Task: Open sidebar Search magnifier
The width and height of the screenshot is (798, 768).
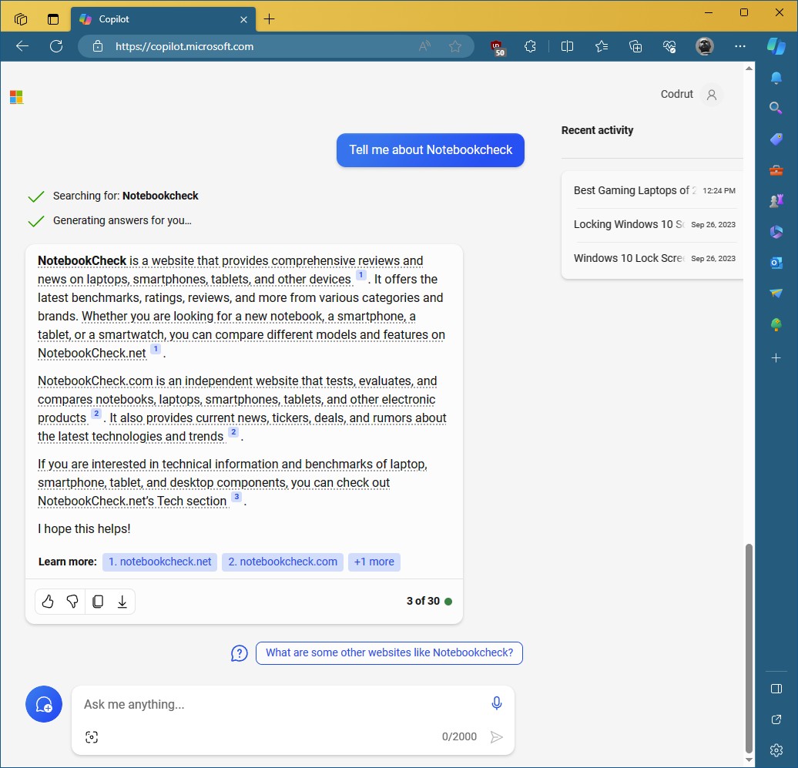Action: click(776, 108)
